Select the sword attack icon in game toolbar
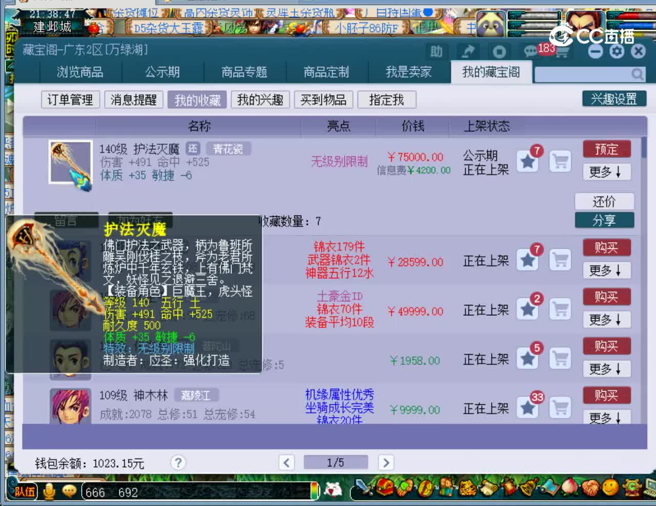The height and width of the screenshot is (506, 656). [364, 488]
